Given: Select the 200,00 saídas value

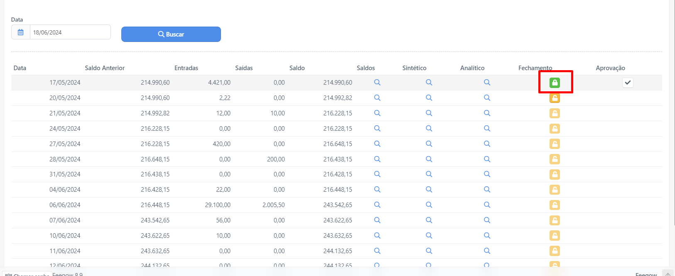Looking at the screenshot, I should (276, 159).
